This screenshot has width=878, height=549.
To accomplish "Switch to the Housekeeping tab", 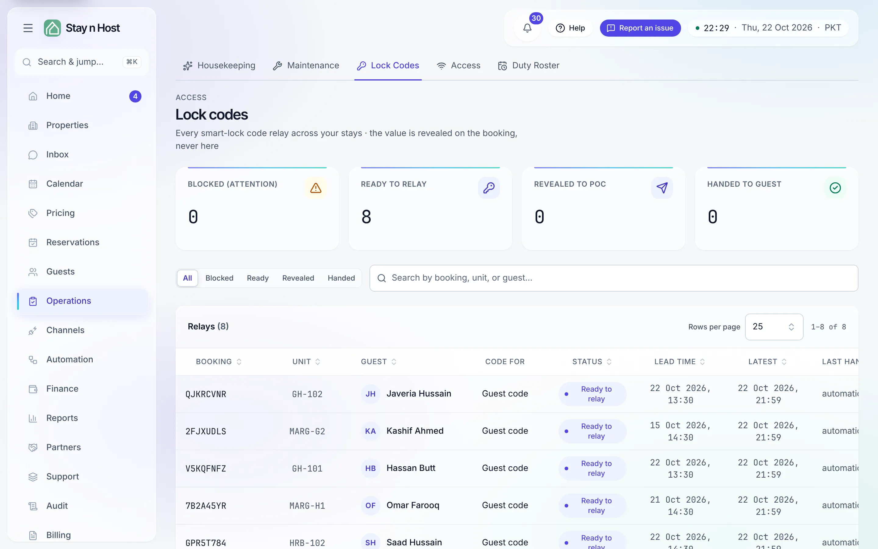I will tap(219, 66).
